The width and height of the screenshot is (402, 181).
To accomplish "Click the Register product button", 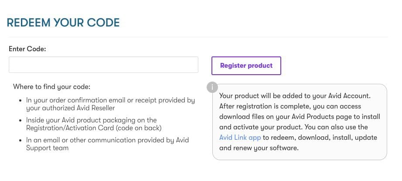I will pos(246,66).
